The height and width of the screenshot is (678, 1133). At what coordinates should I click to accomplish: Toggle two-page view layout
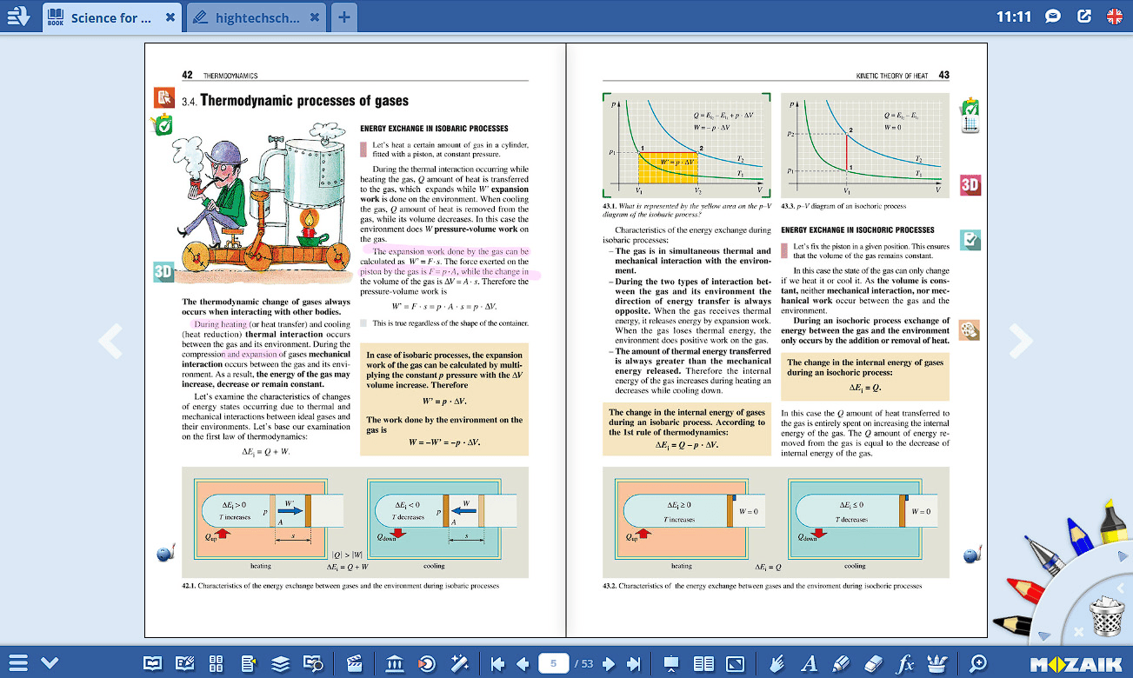point(703,663)
